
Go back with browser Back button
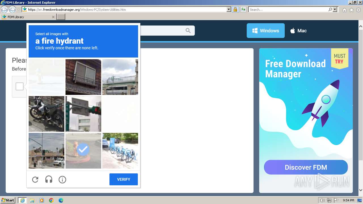pyautogui.click(x=4, y=9)
